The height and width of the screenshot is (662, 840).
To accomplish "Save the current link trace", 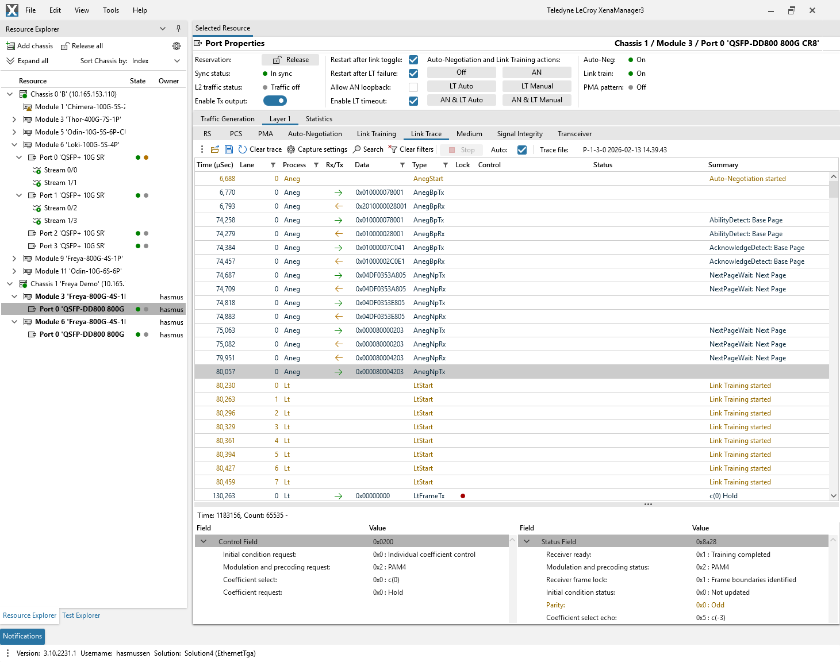I will click(229, 149).
